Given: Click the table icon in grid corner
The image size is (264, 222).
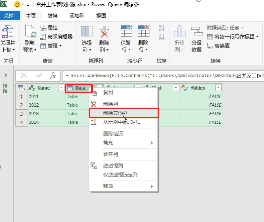Looking at the screenshot, I should tap(21, 88).
